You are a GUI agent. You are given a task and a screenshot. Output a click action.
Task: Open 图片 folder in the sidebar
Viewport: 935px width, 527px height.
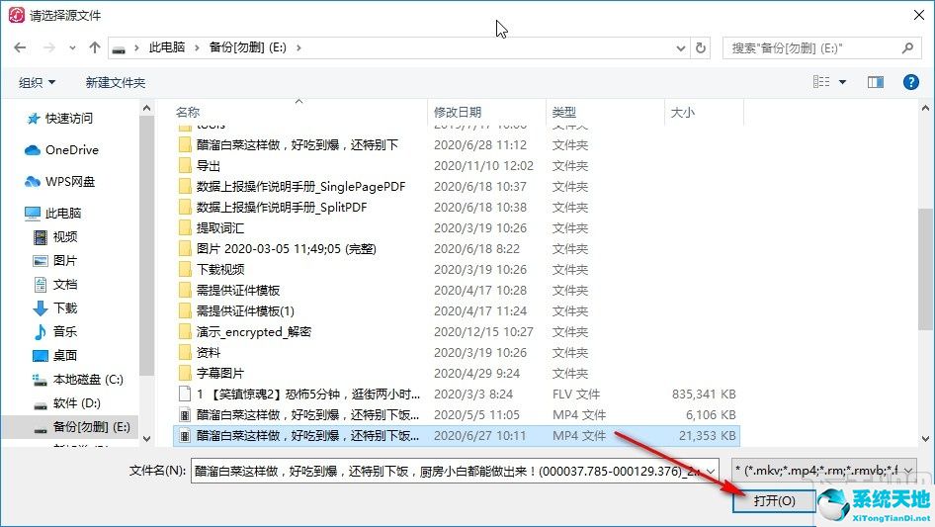coord(55,261)
